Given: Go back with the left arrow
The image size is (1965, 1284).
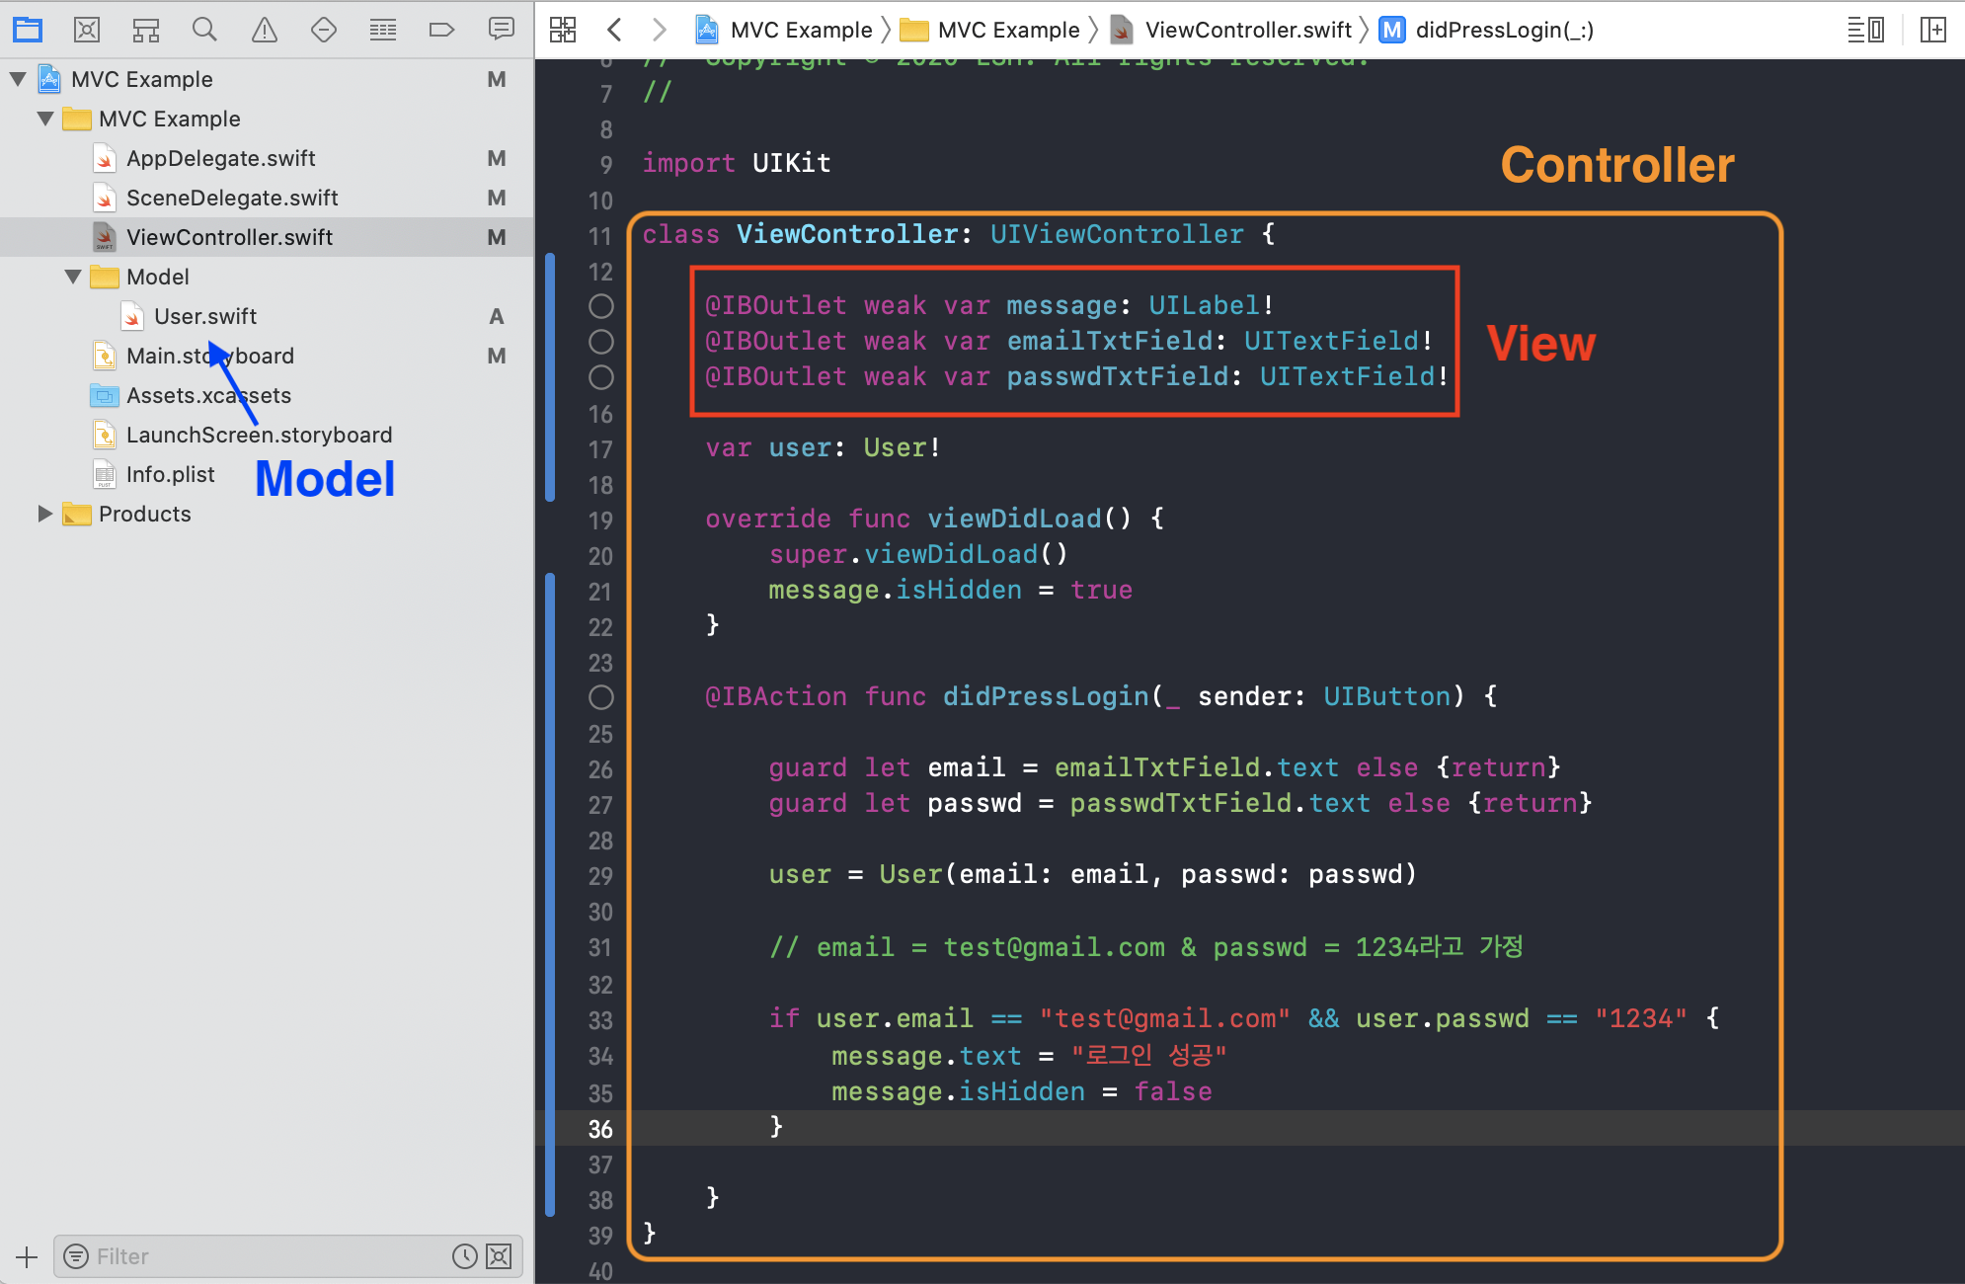Looking at the screenshot, I should coord(614,30).
